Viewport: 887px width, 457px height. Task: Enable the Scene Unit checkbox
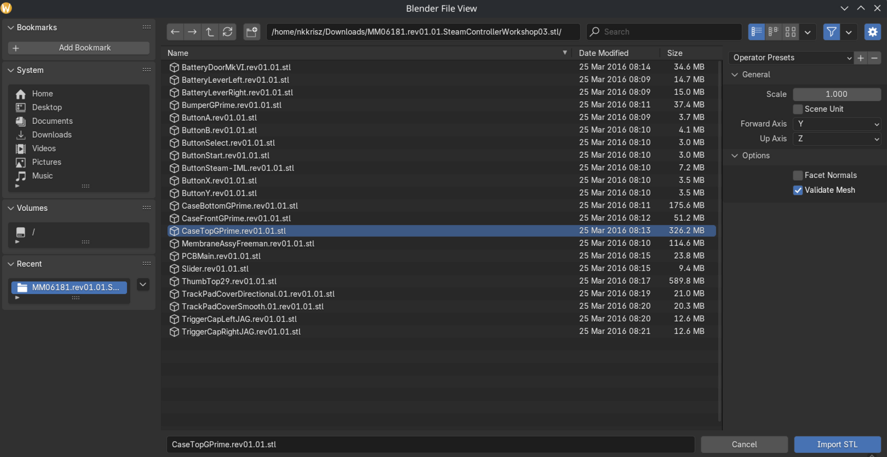click(798, 109)
